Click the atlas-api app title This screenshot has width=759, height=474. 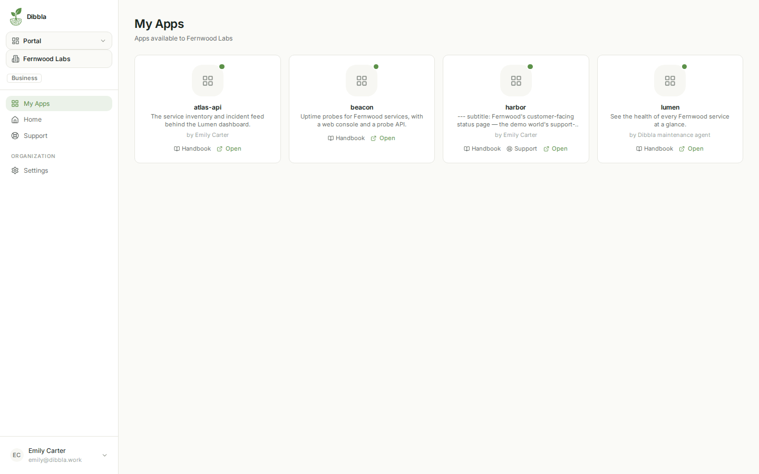[208, 107]
